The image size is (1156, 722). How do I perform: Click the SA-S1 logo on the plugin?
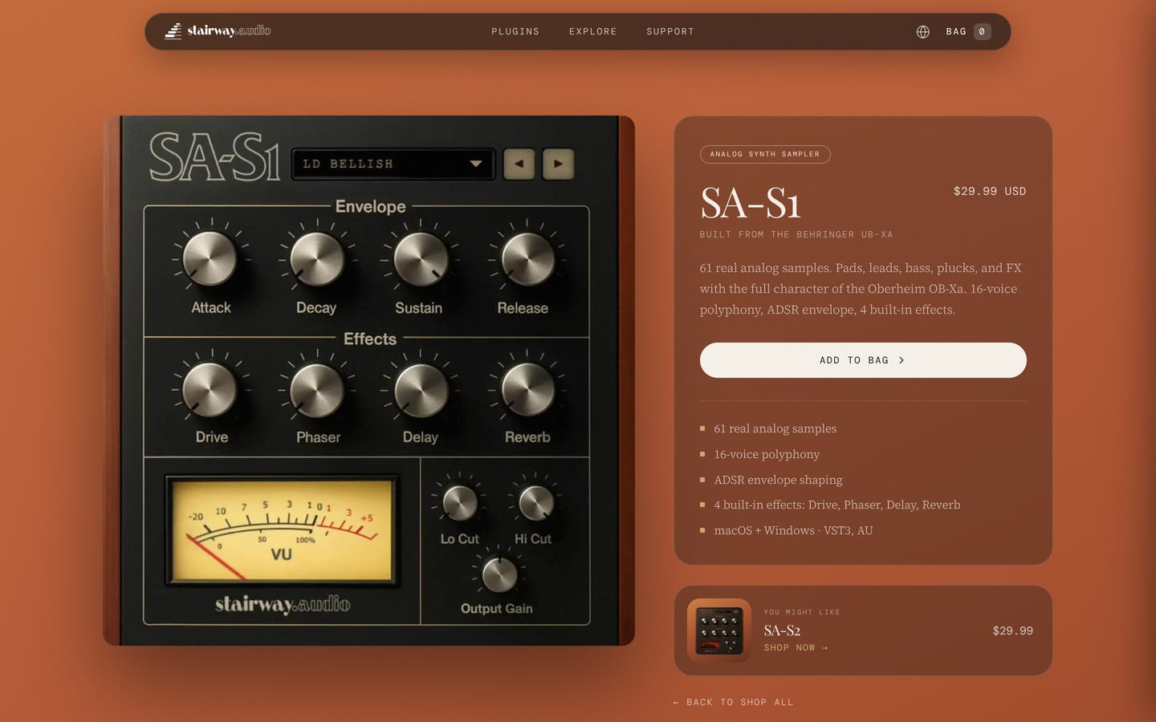(x=214, y=157)
